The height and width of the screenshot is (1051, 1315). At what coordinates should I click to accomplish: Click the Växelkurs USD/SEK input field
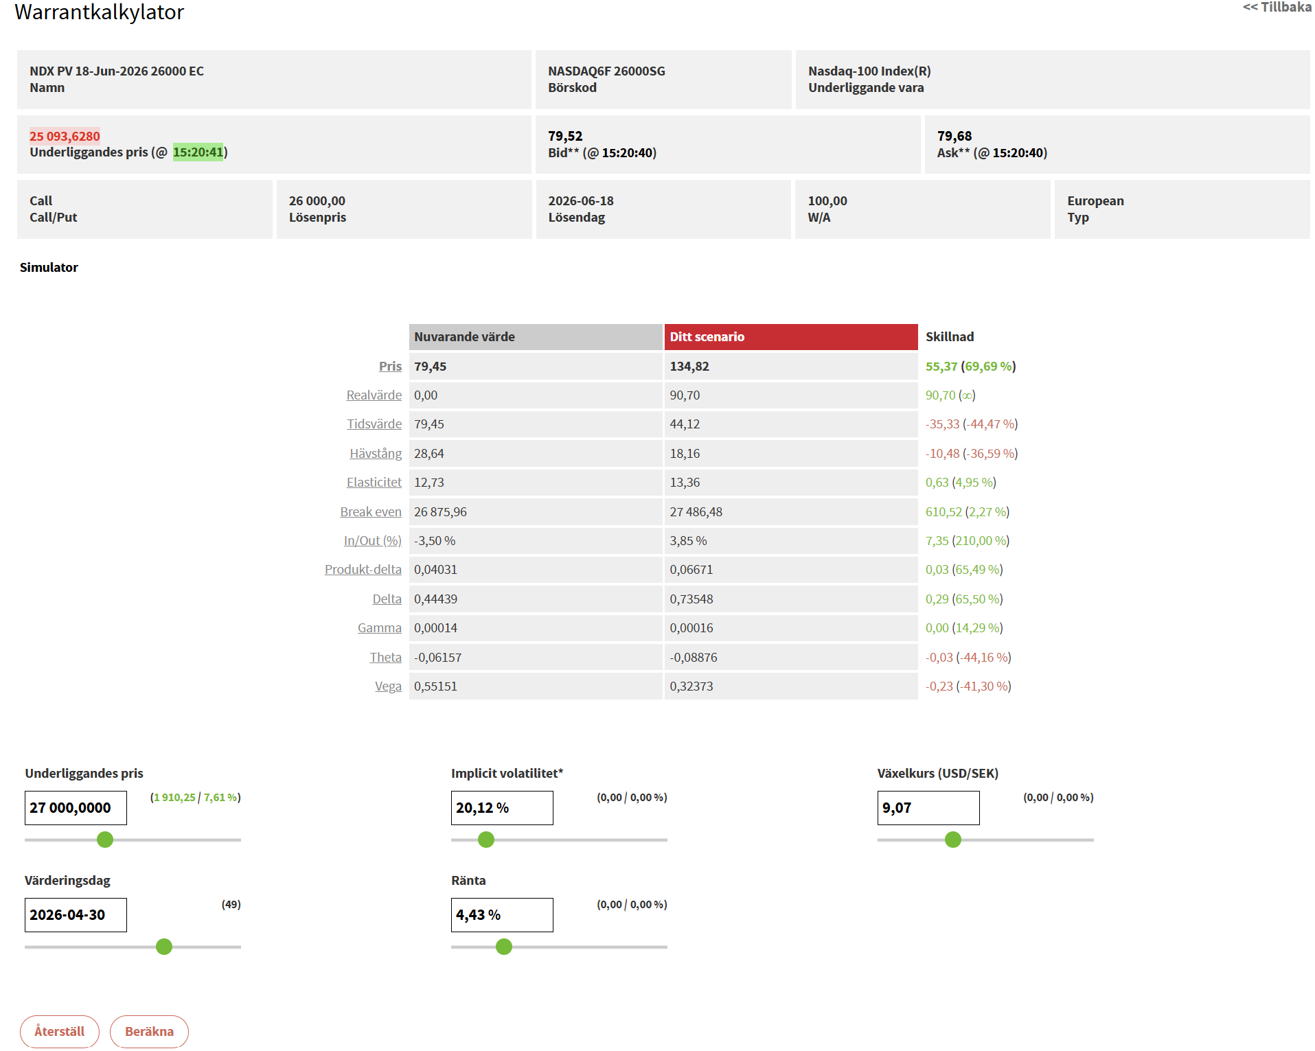pos(928,808)
